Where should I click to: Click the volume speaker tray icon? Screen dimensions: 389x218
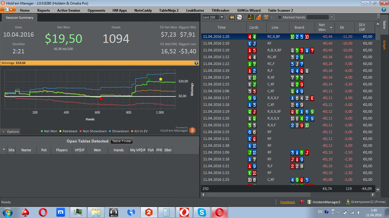359,212
